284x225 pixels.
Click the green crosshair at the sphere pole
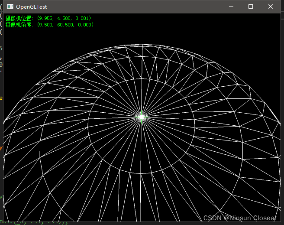click(142, 117)
